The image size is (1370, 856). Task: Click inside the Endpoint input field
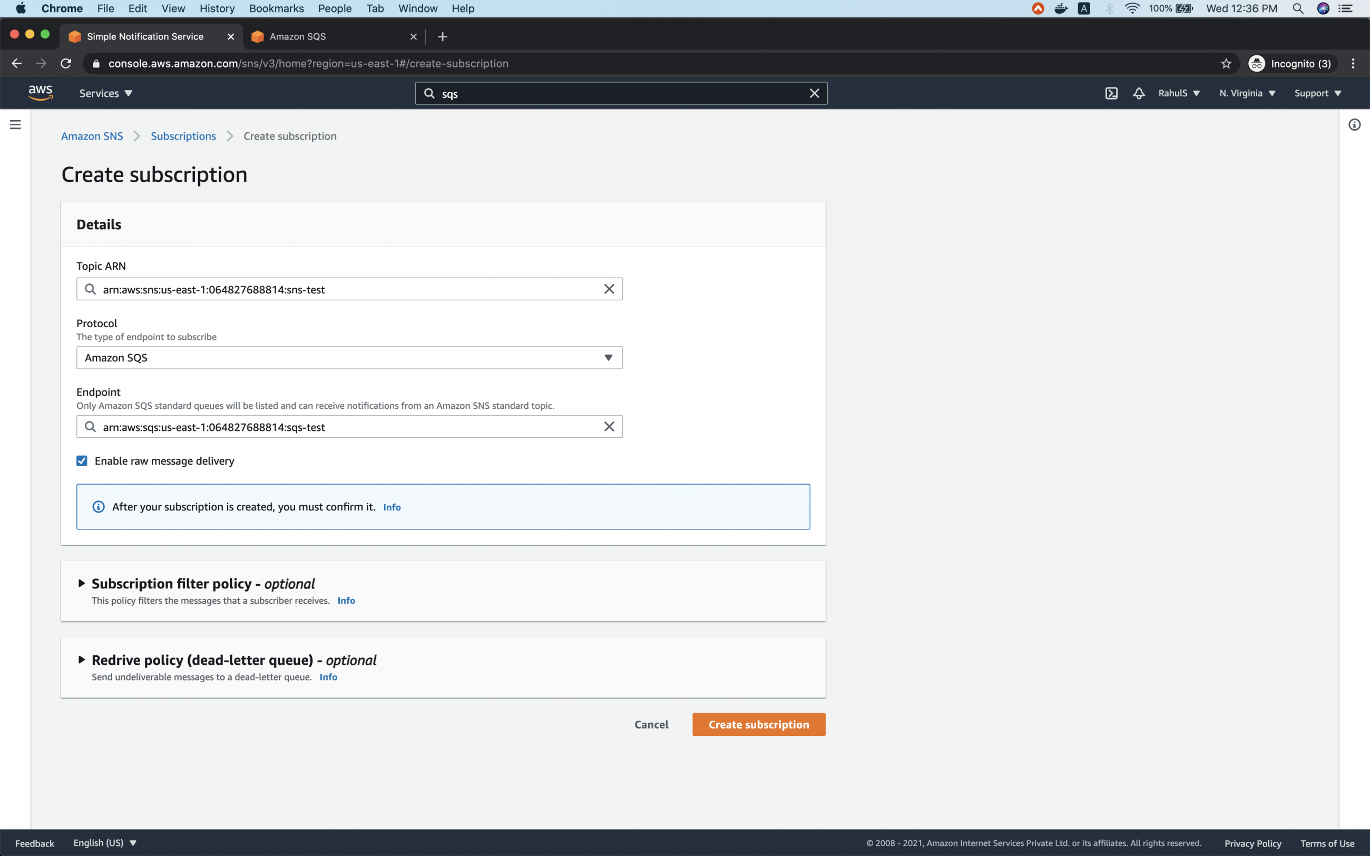(340, 426)
